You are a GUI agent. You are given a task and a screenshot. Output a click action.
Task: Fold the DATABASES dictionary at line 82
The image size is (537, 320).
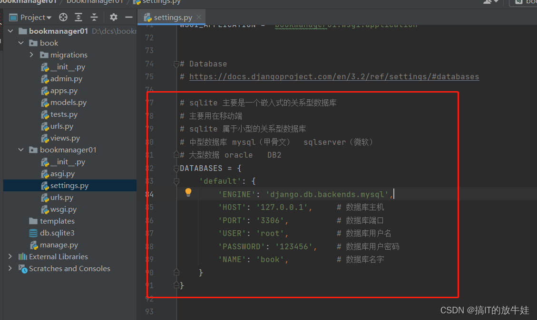[176, 168]
